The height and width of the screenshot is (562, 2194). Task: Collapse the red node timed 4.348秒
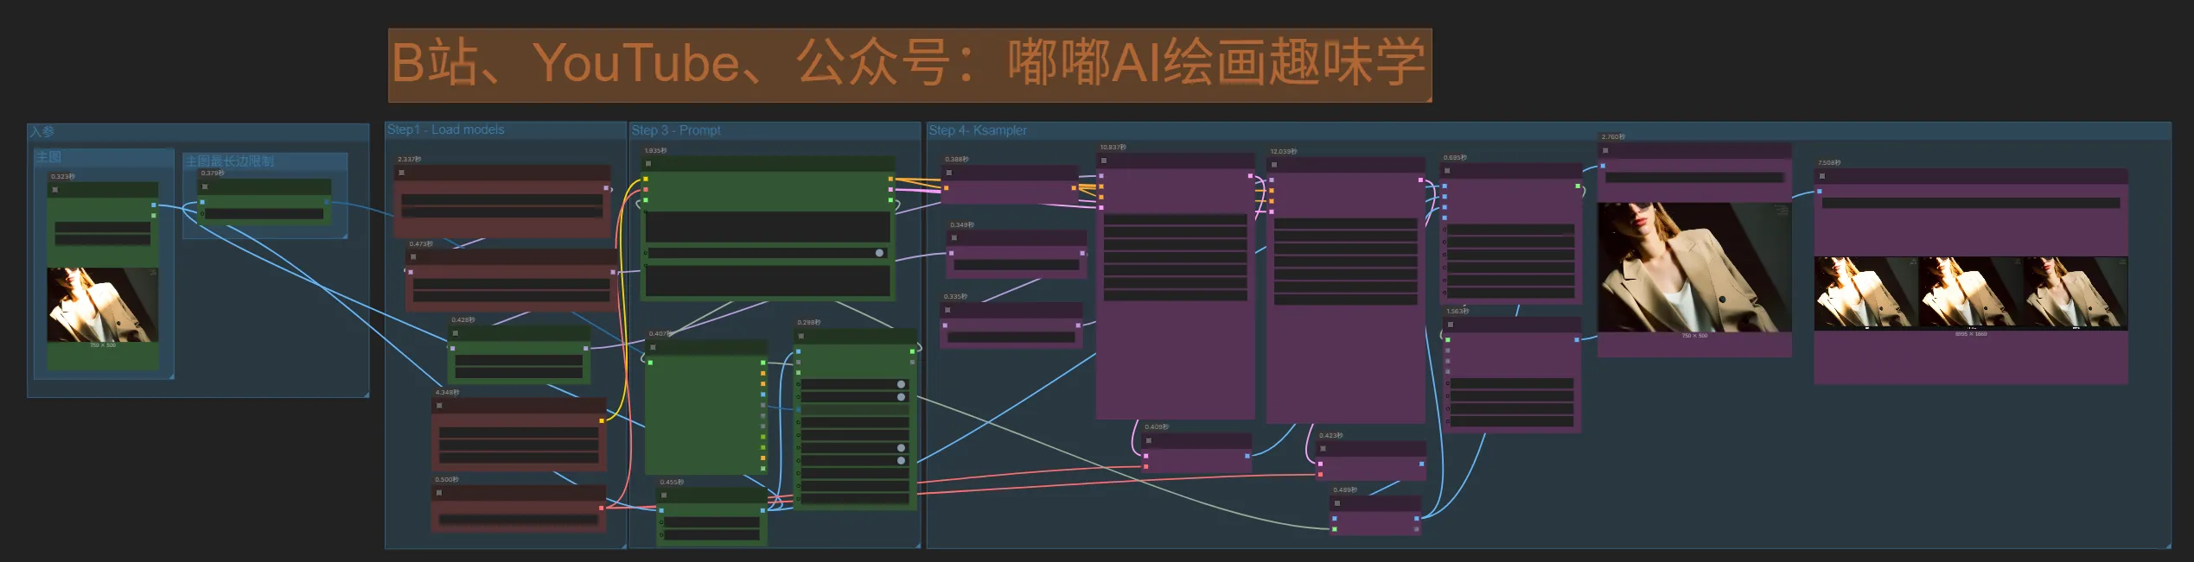pyautogui.click(x=439, y=405)
